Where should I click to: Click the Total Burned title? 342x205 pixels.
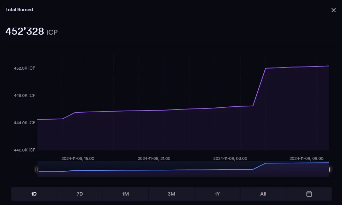point(19,9)
